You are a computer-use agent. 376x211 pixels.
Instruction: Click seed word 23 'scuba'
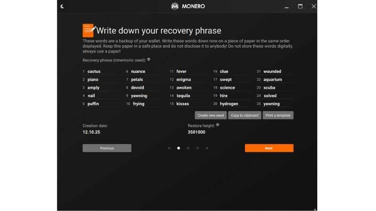269,88
